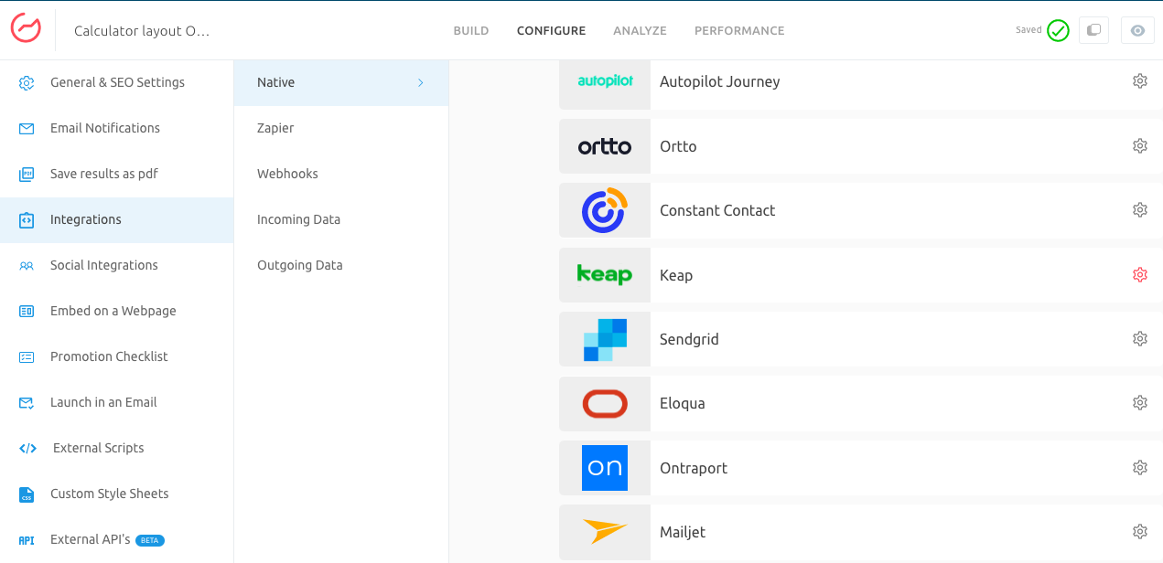This screenshot has height=563, width=1163.
Task: Click the Promotion Checklist icon
Action: click(27, 357)
